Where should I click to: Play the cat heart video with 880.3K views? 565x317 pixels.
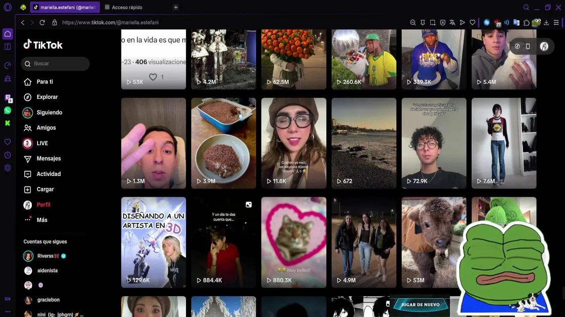click(x=294, y=242)
